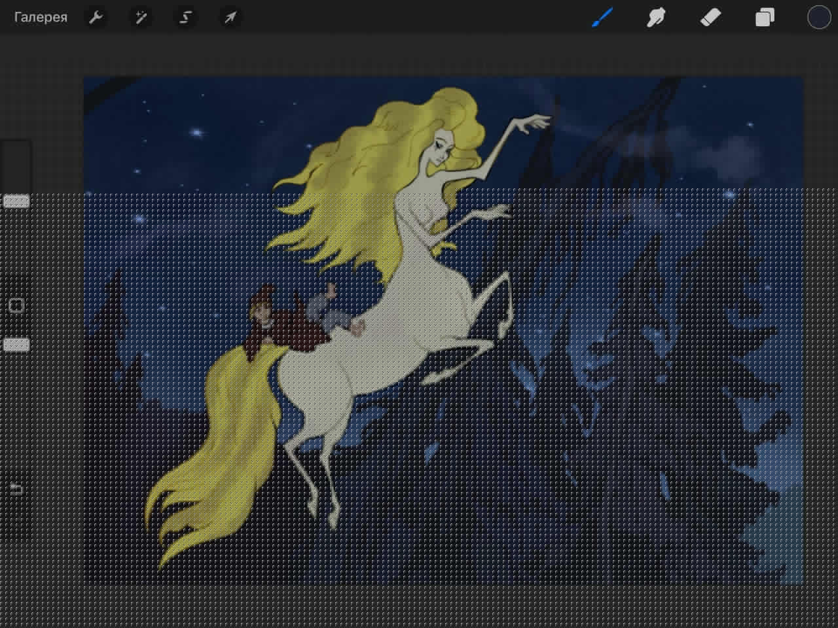Open the Actions wrench menu
The width and height of the screenshot is (838, 628).
point(96,18)
